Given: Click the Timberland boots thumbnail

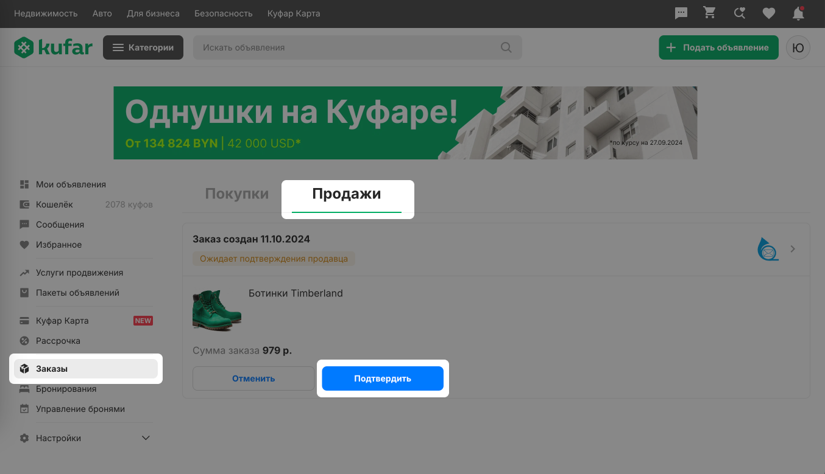Looking at the screenshot, I should pos(217,310).
